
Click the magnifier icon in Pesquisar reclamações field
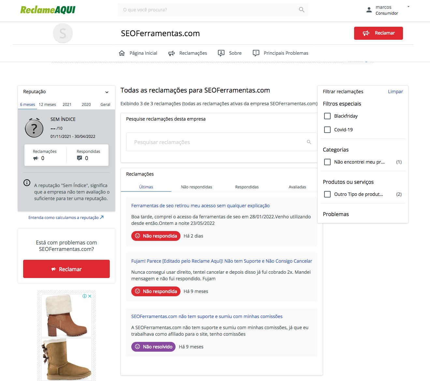pyautogui.click(x=309, y=142)
